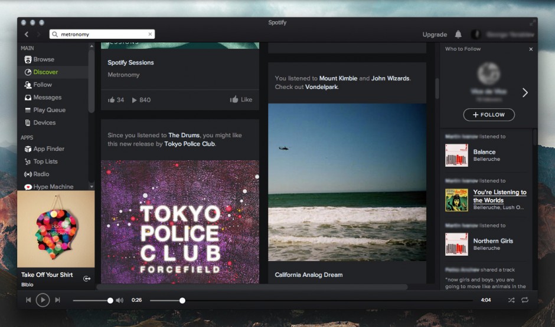
Task: Open the Balance album thumbnail
Action: (456, 156)
